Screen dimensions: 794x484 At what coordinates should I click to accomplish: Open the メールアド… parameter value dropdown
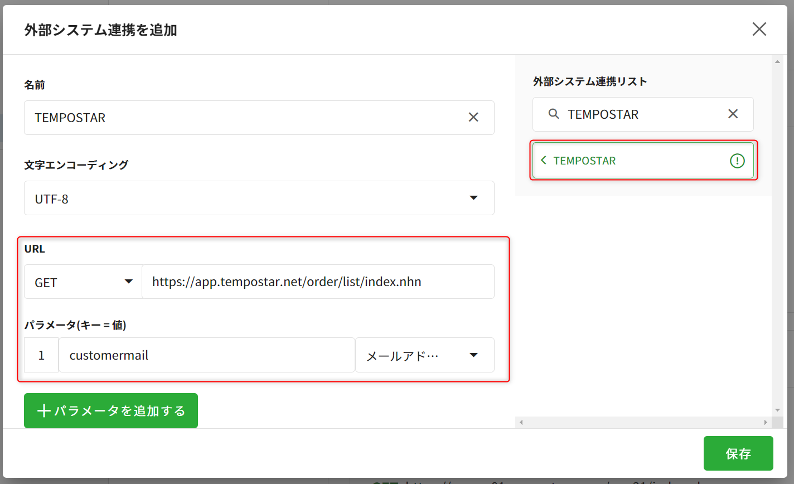coord(473,355)
